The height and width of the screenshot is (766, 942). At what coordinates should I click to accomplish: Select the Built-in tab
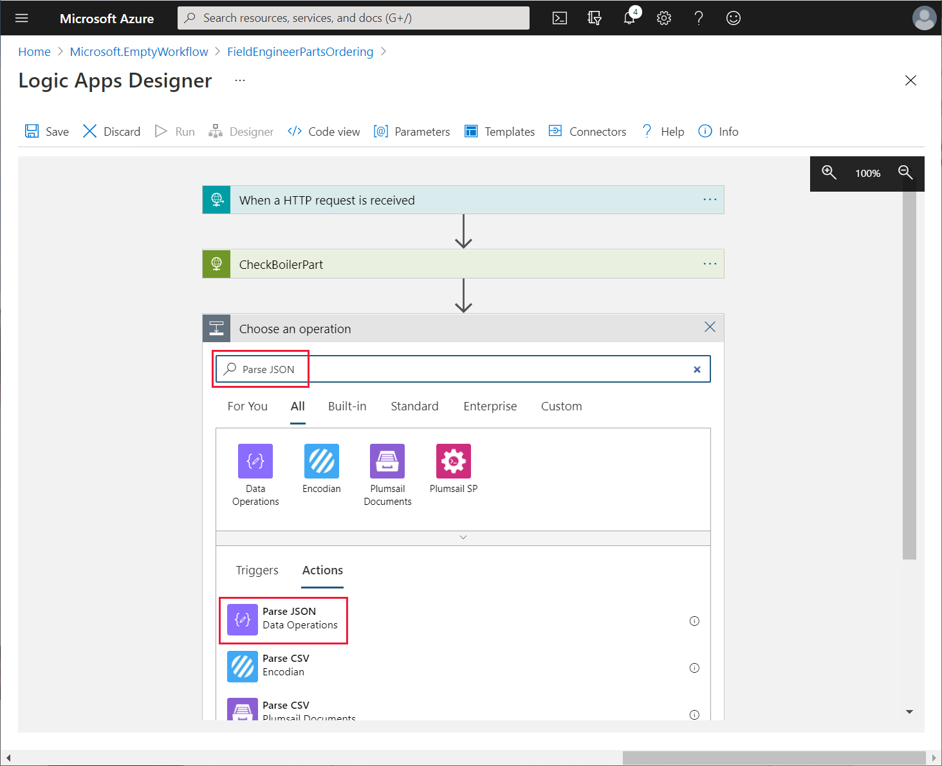pyautogui.click(x=347, y=406)
